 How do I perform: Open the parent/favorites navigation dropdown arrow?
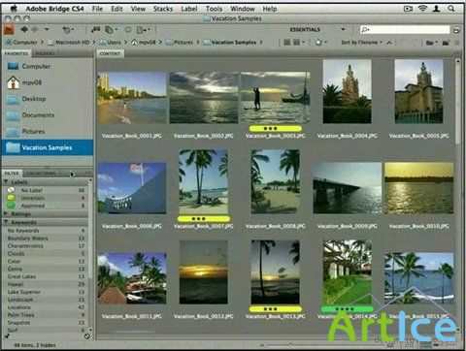[x=47, y=29]
